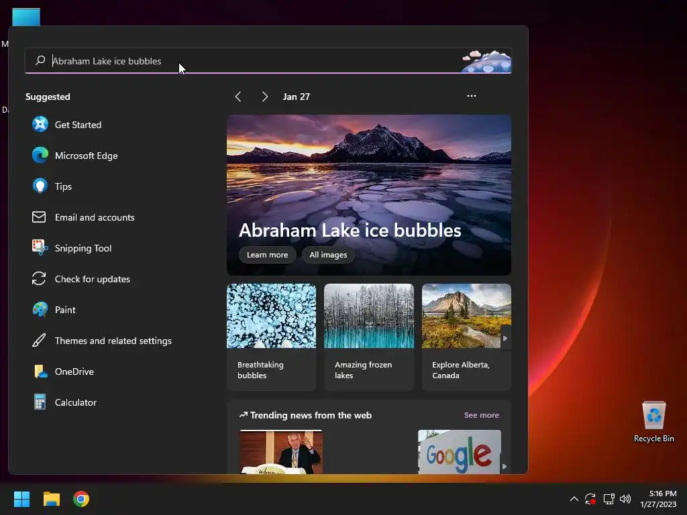
Task: Click Trending news from the web heading
Action: [x=311, y=414]
